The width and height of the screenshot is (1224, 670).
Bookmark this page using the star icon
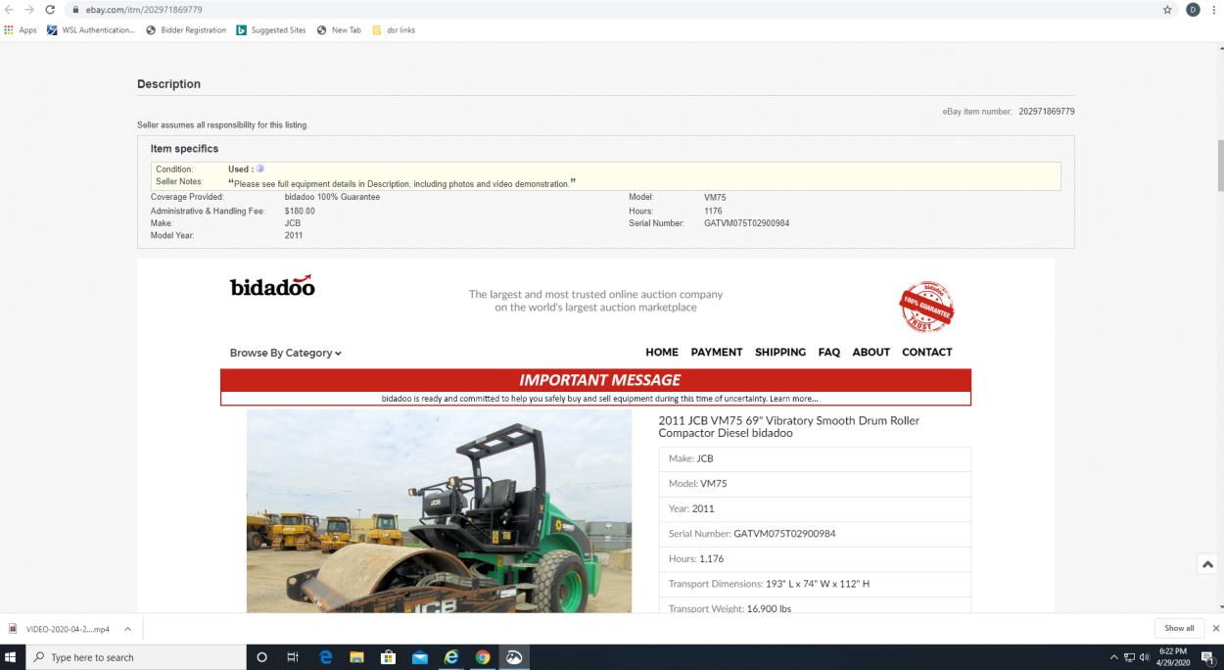(1167, 10)
